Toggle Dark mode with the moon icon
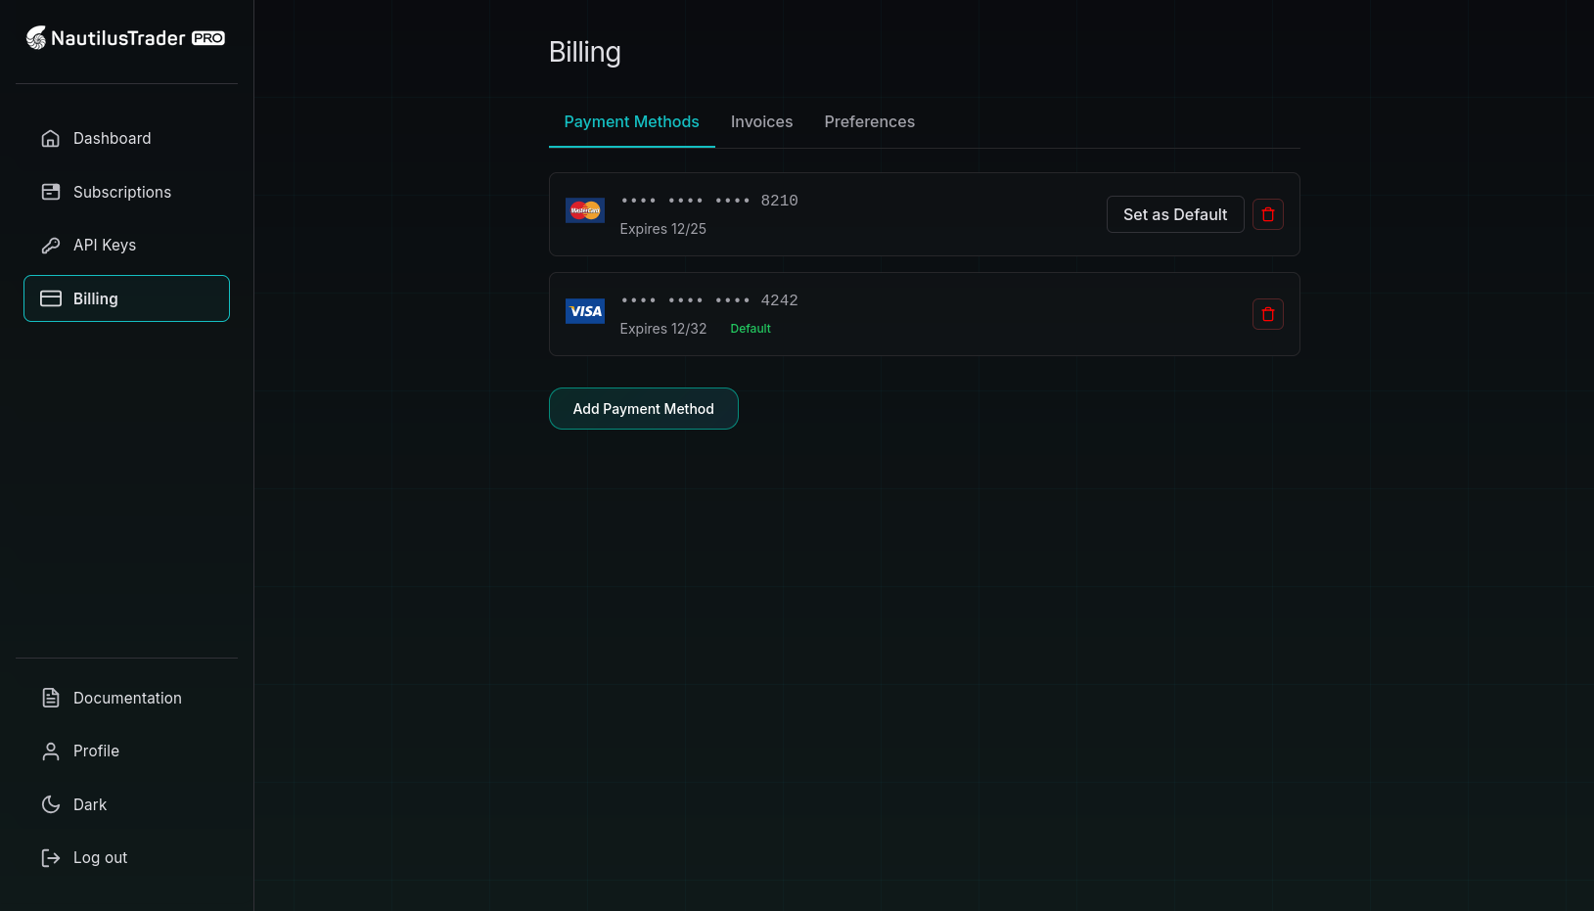The height and width of the screenshot is (911, 1594). coord(51,803)
